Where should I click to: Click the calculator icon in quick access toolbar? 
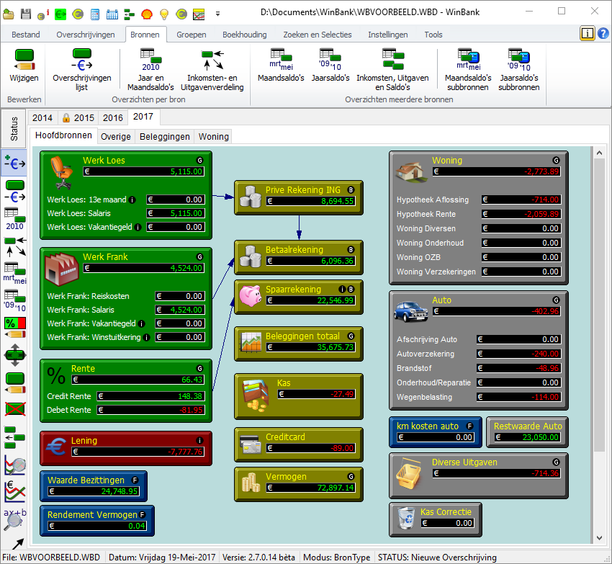95,14
